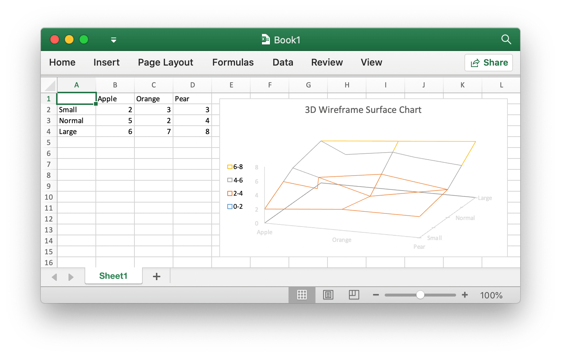Add a new sheet with the plus button

[156, 276]
